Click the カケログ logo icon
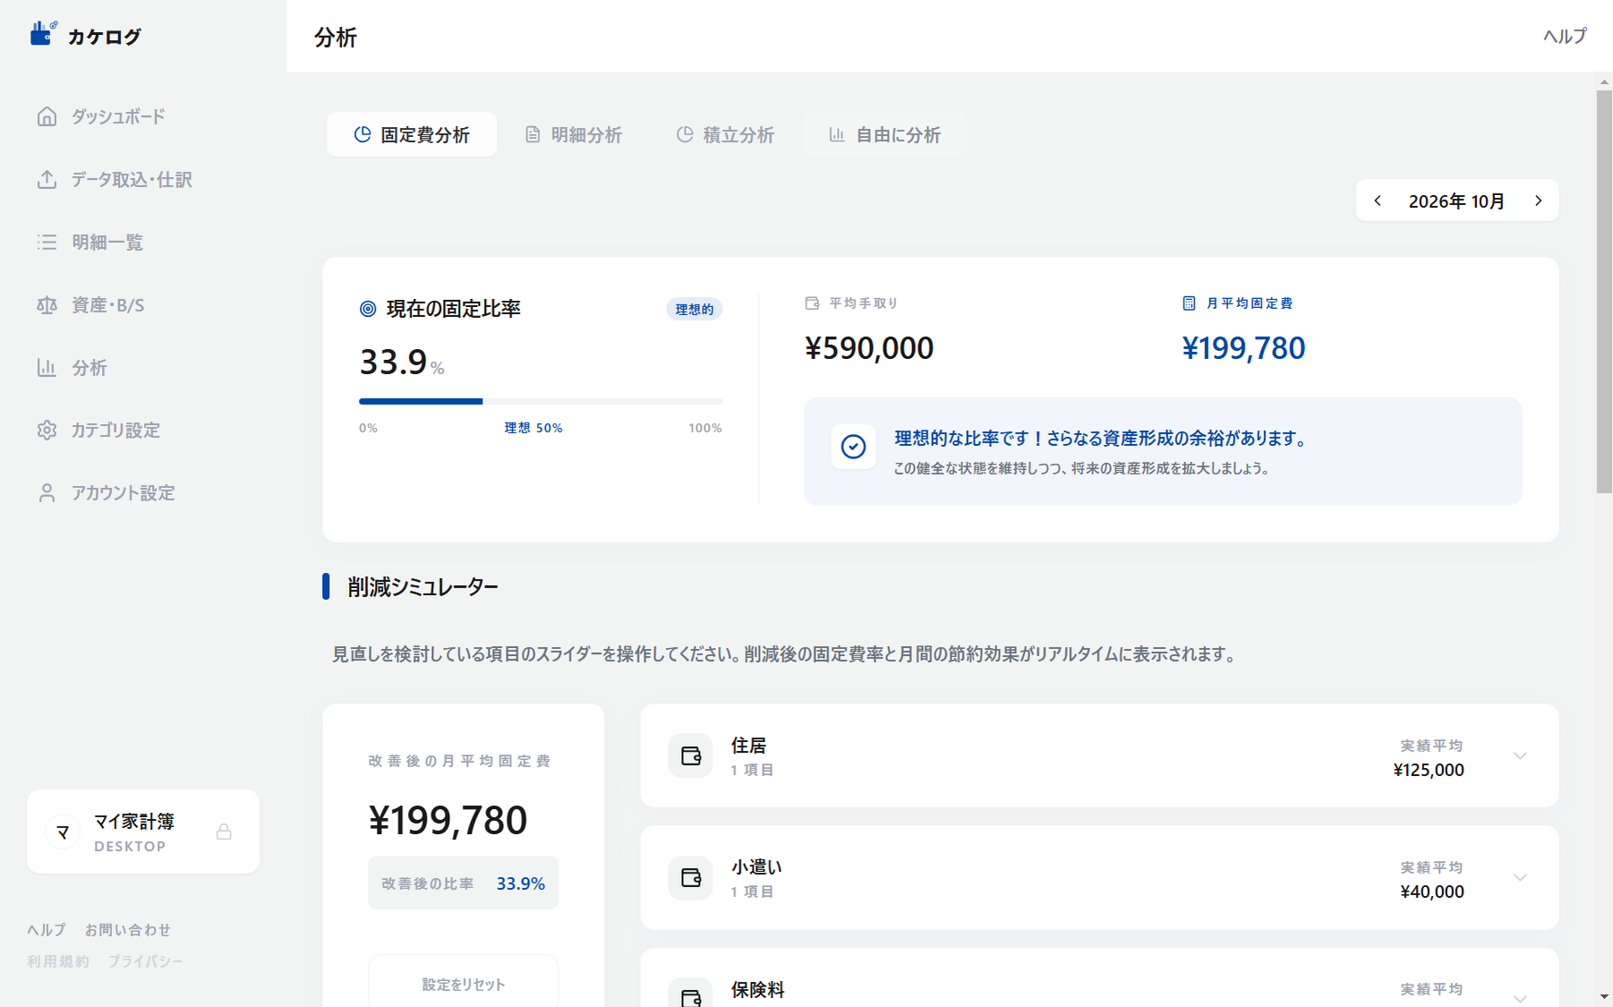The width and height of the screenshot is (1613, 1007). [x=43, y=34]
